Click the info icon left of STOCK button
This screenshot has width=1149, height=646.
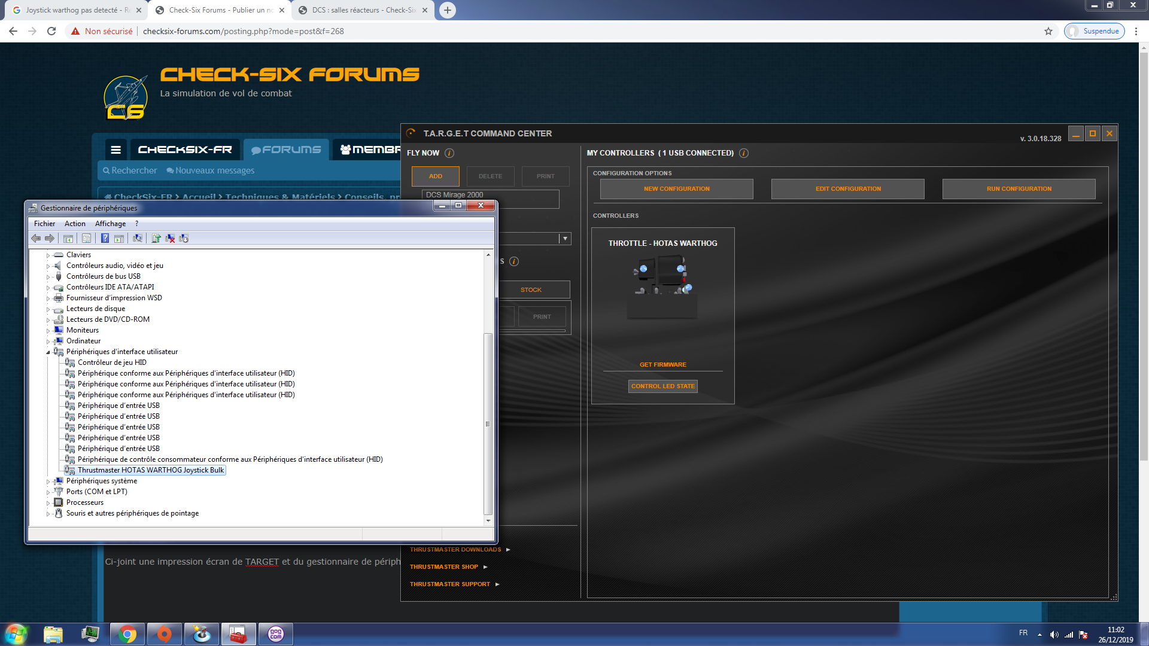514,261
